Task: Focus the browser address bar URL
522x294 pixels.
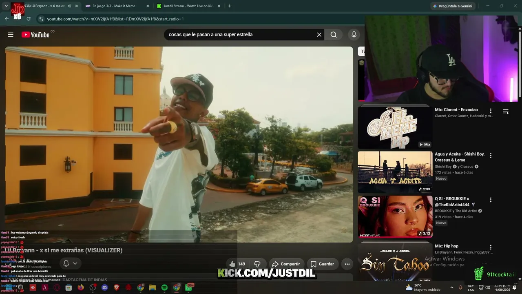Action: 115,19
